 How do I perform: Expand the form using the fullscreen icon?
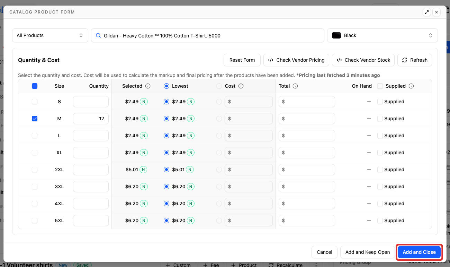pyautogui.click(x=427, y=12)
